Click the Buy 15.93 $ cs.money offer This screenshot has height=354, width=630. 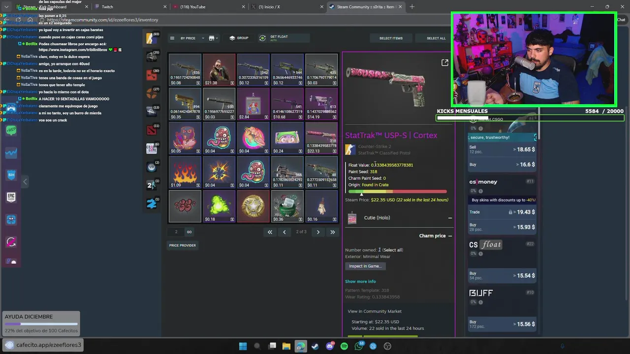point(502,227)
